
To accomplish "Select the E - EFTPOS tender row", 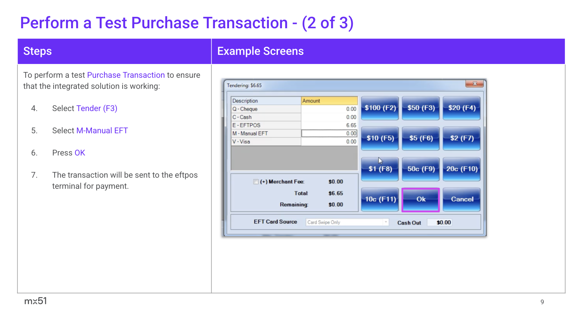I will coord(266,125).
